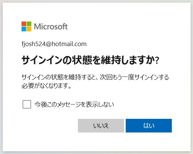Click the red square of Microsoft logo

24,24
